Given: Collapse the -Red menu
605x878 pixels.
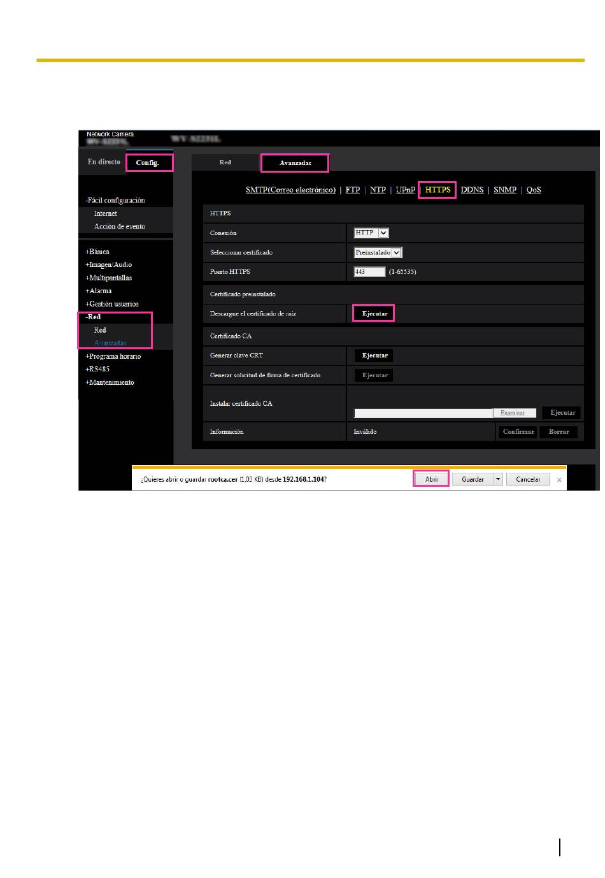Looking at the screenshot, I should pos(94,317).
